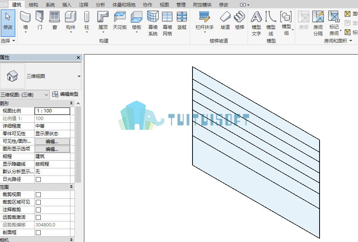
Task: Click 编辑 button for 可见性/图形
Action: [x=52, y=141]
